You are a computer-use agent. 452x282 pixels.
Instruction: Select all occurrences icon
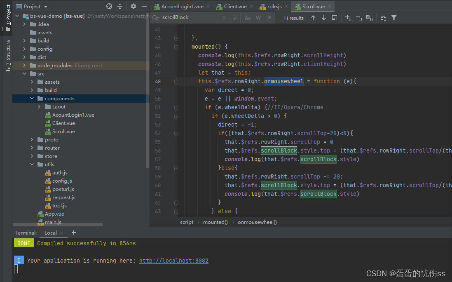[370, 18]
